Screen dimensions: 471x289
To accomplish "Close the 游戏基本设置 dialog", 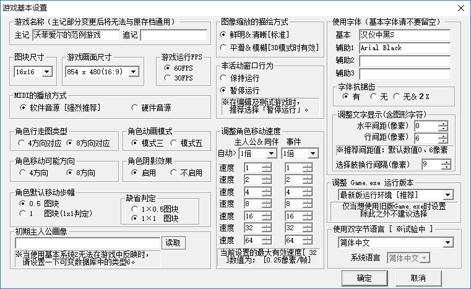I will [x=460, y=8].
